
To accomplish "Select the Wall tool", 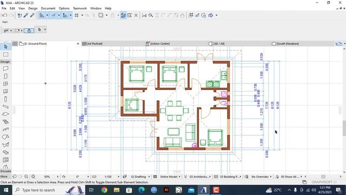I will [x=6, y=69].
